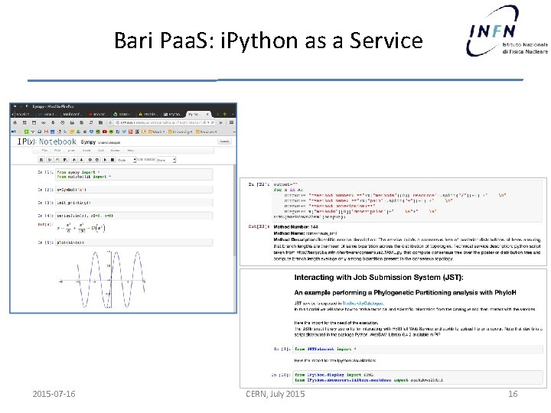The height and width of the screenshot is (413, 551).
Task: Open the cell type Code dropdown
Action: click(x=126, y=160)
